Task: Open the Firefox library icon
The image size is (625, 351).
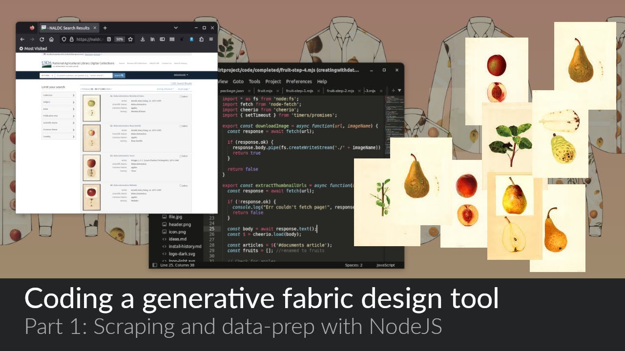Action: 152,39
